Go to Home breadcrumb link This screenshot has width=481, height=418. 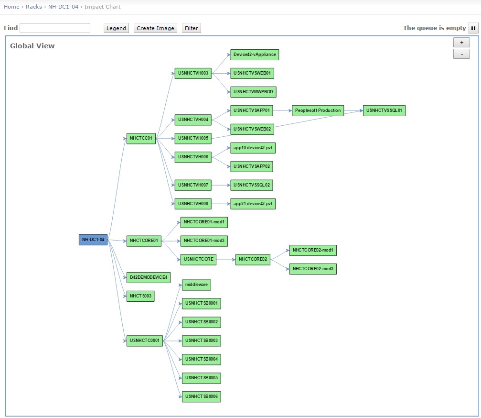point(11,7)
